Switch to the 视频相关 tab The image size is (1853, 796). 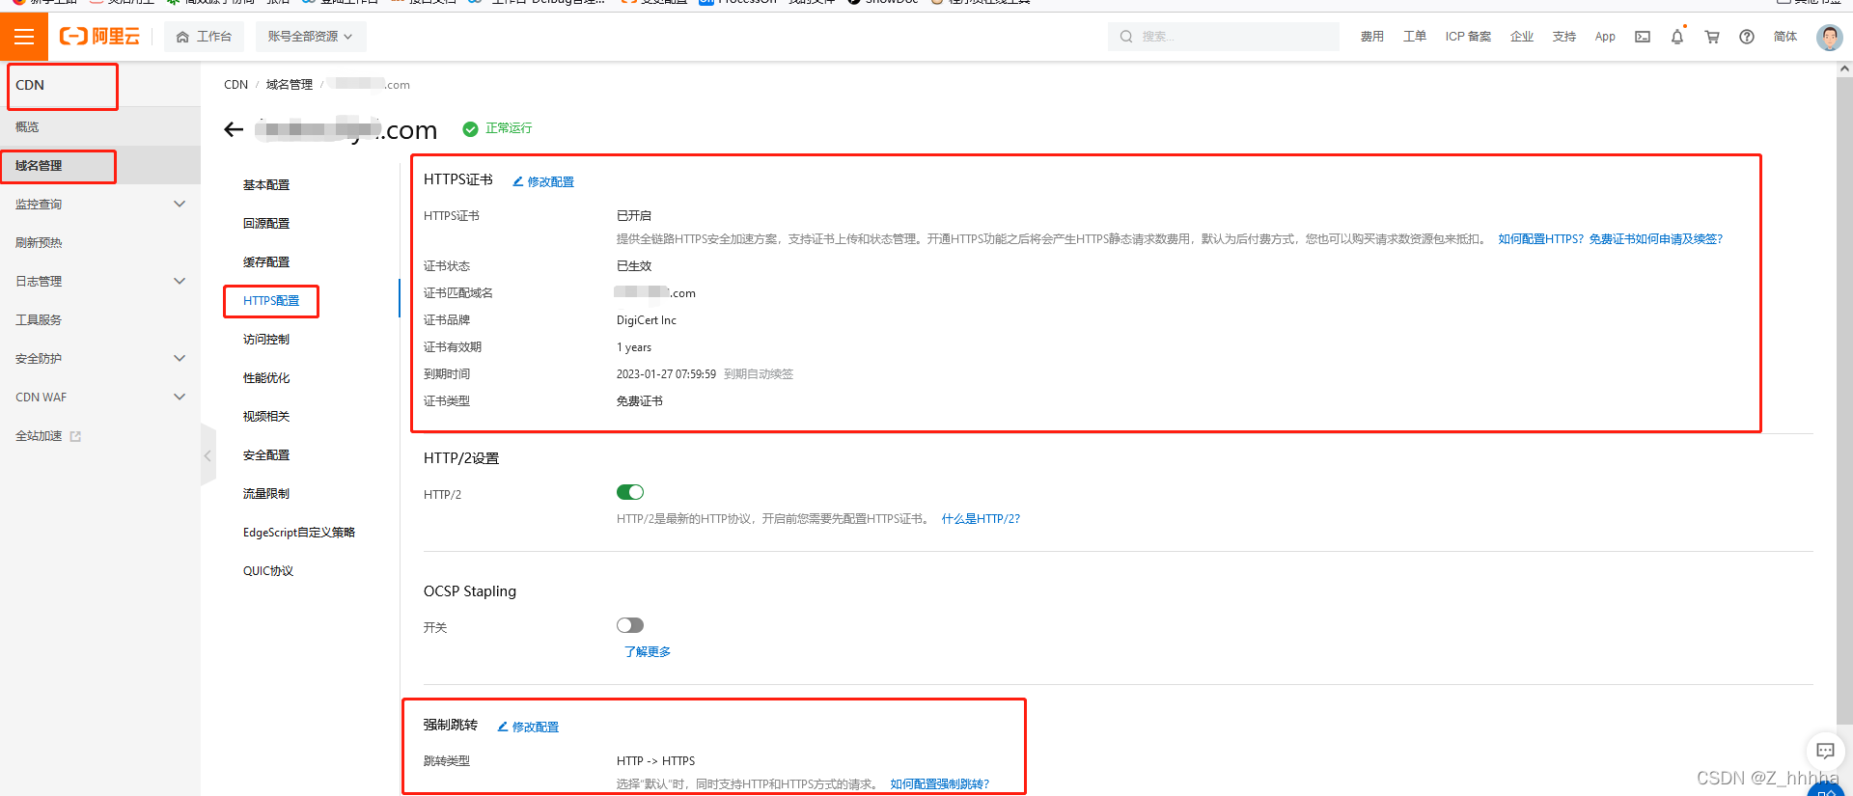click(x=266, y=417)
